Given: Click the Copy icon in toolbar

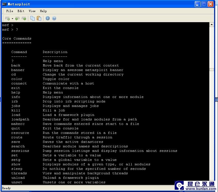Looking at the screenshot, I should [33, 18].
